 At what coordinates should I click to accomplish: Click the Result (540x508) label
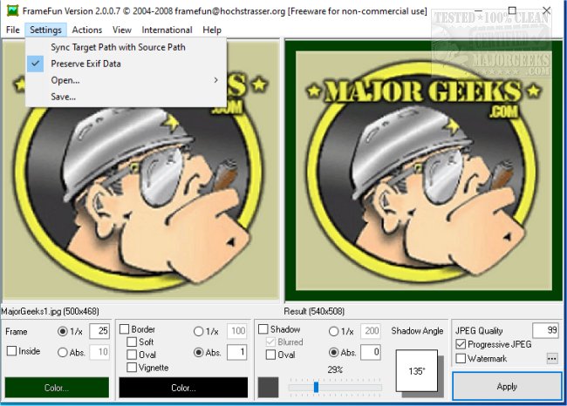click(314, 311)
